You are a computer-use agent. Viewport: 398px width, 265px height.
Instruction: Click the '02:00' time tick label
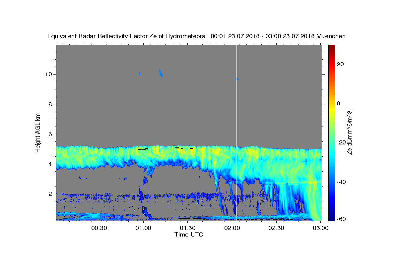(x=232, y=228)
